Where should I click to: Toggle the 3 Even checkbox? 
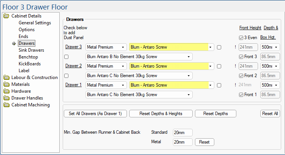(241, 38)
